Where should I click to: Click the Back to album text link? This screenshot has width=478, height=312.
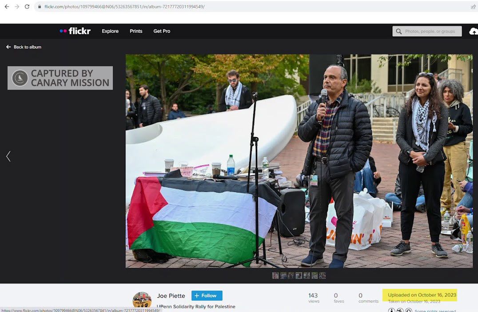[28, 47]
